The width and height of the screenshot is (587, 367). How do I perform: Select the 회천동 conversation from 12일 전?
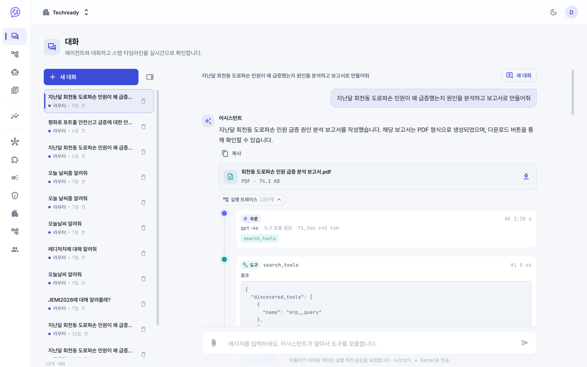click(98, 329)
